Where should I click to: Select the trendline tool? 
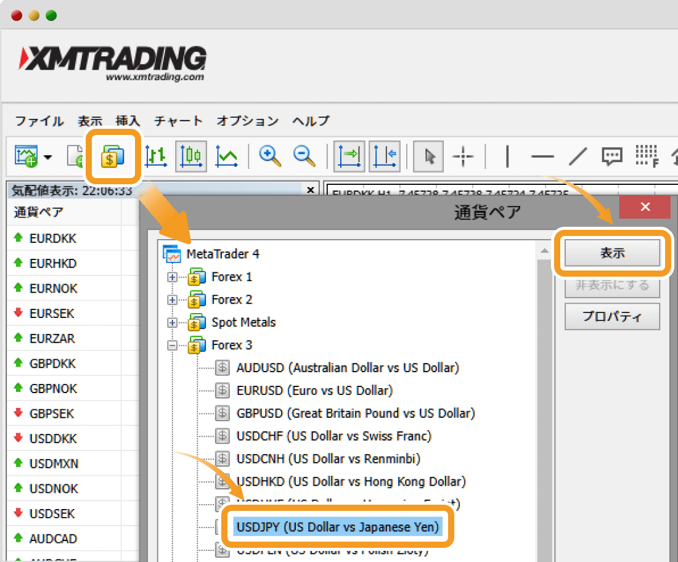578,156
